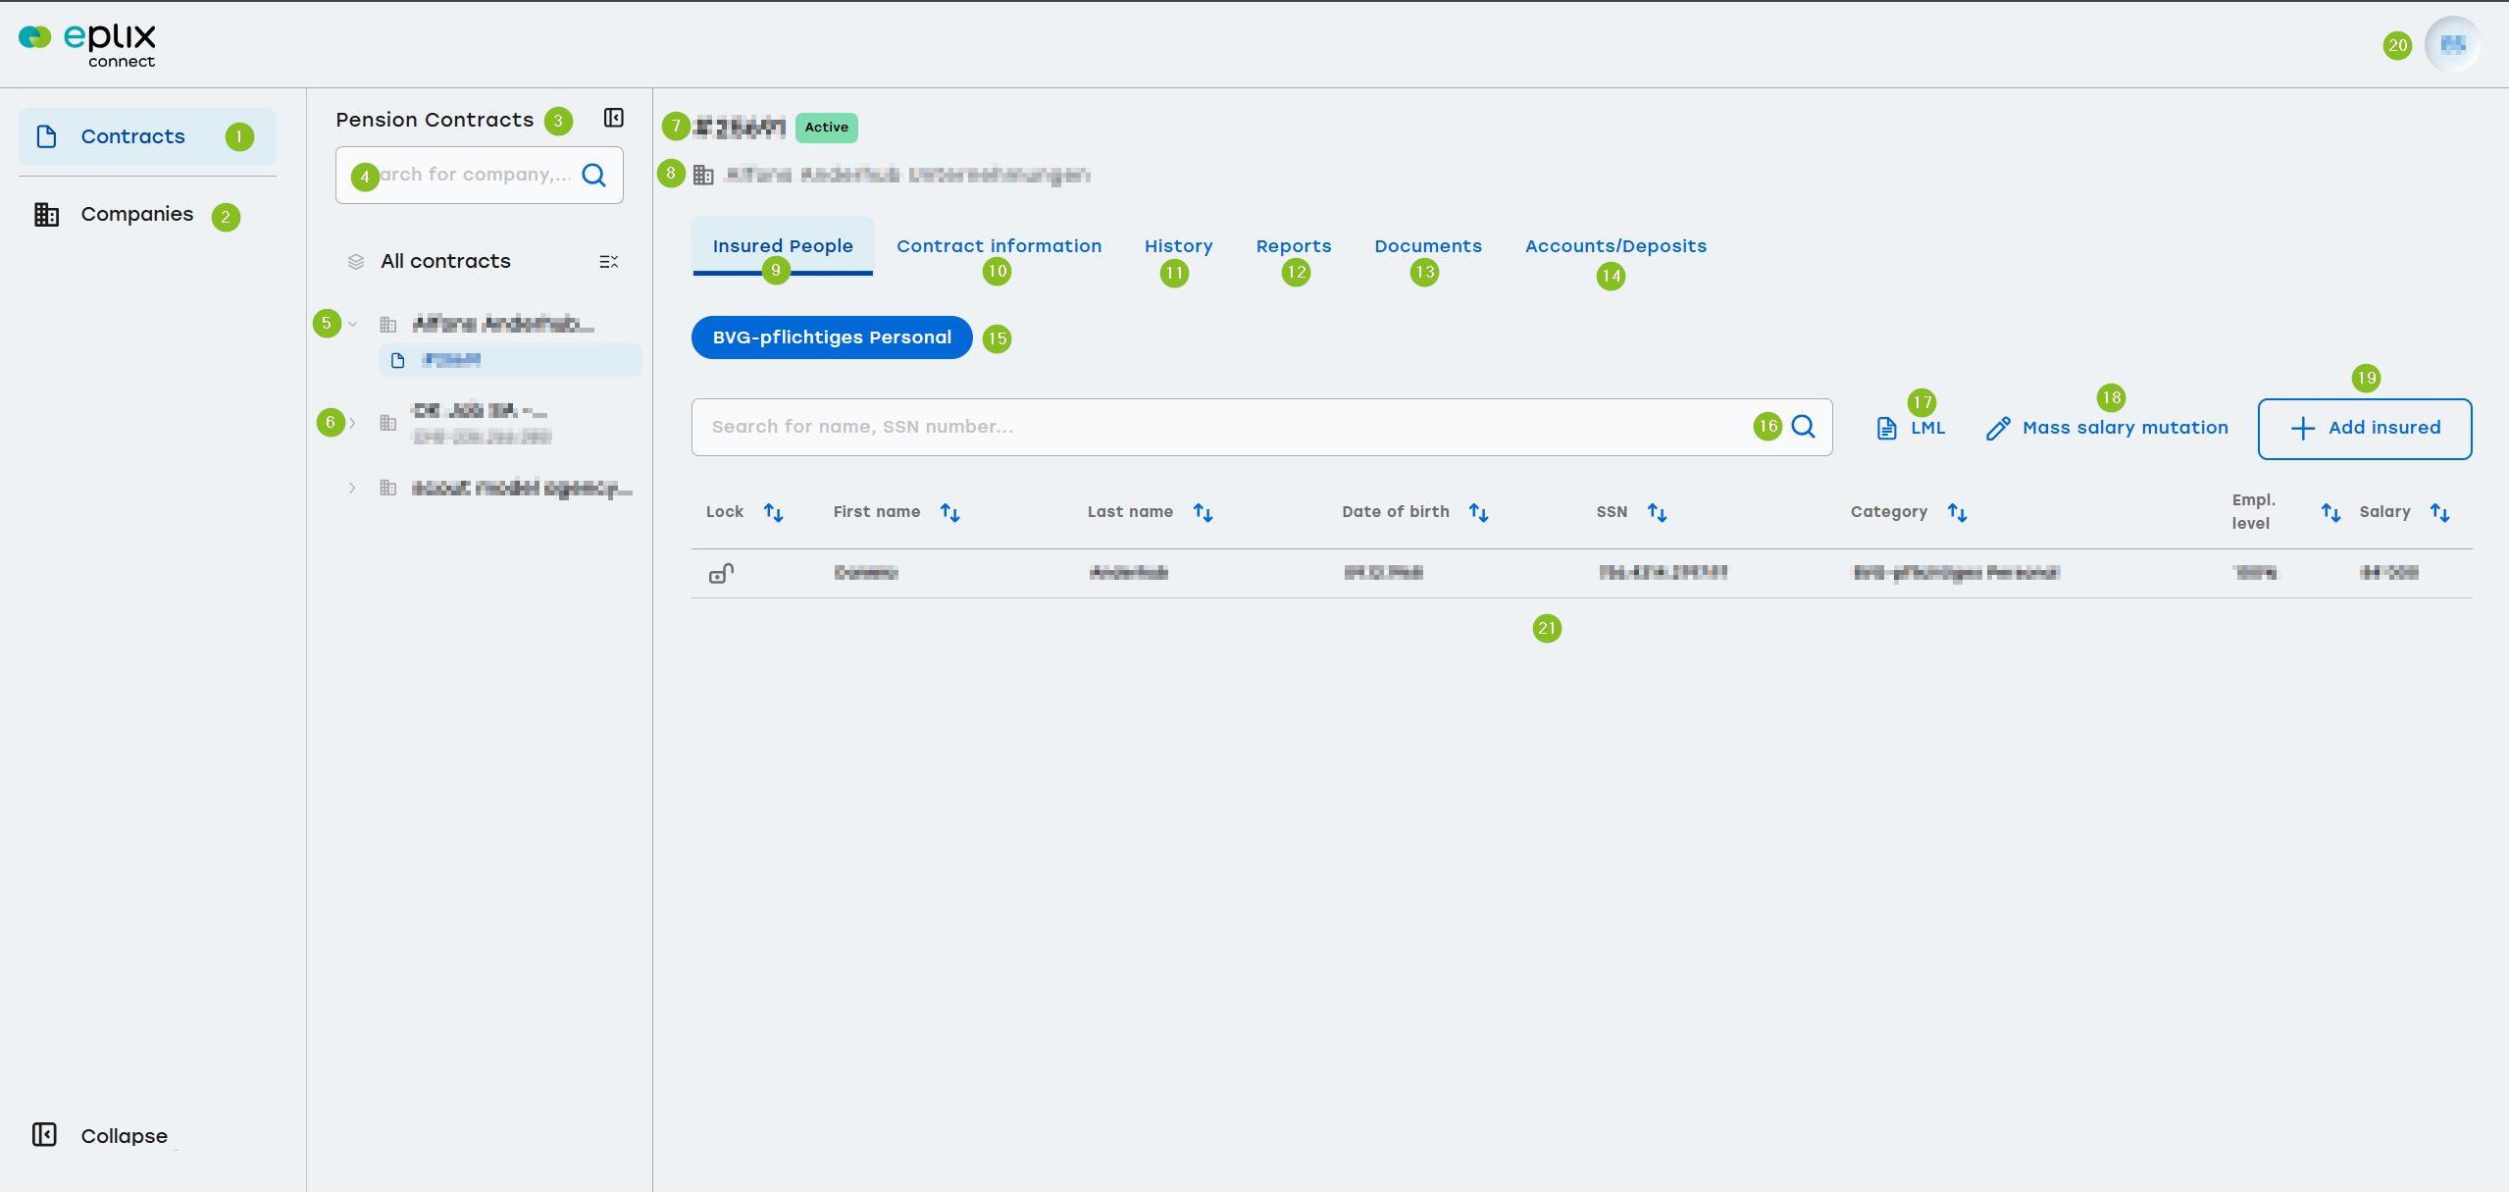Click the third company's building icon

coord(388,488)
